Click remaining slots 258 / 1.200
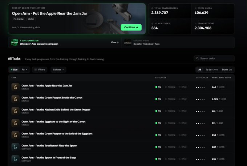247x166 pixels. click(218, 135)
